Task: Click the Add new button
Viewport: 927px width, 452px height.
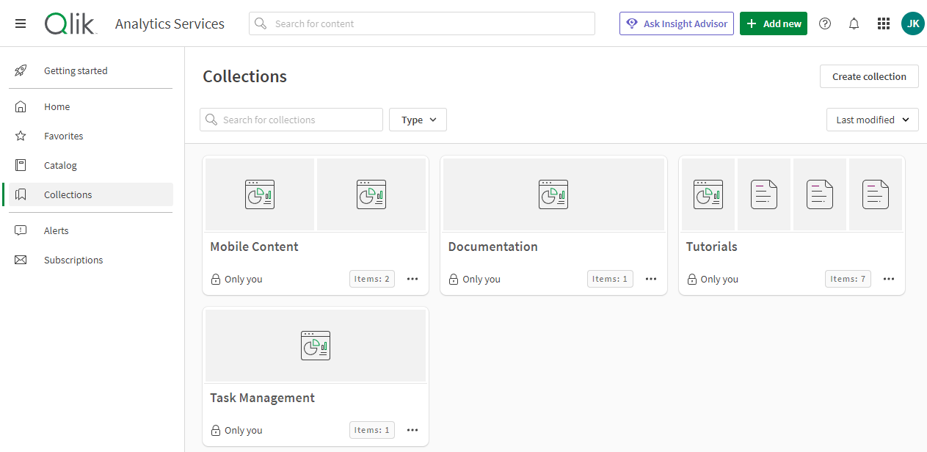Action: (x=773, y=23)
